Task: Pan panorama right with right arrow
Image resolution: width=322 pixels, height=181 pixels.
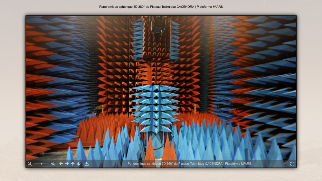Action: click(x=67, y=164)
